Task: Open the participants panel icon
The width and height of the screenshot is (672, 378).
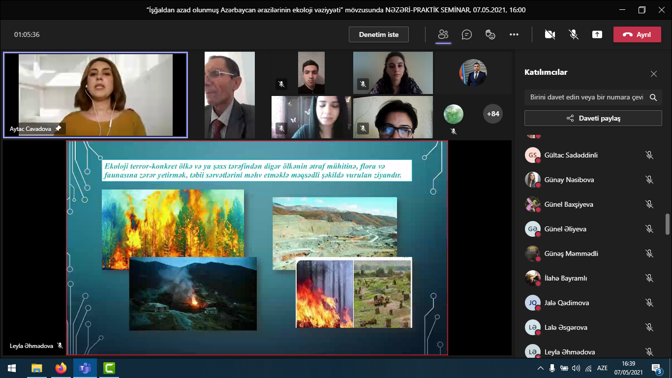Action: pos(443,34)
